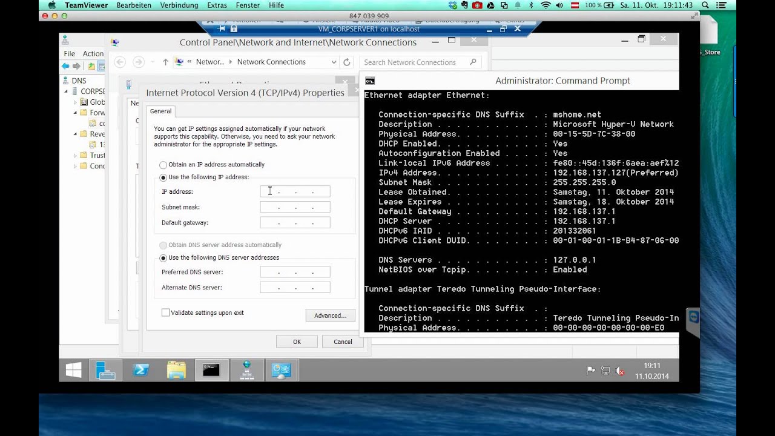Click the muted volume tray icon
The image size is (775, 436).
click(x=619, y=371)
